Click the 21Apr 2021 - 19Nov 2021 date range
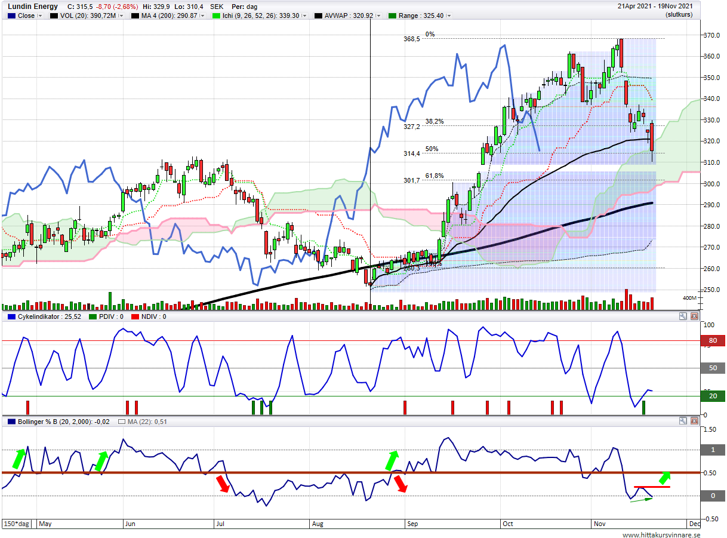Image resolution: width=727 pixels, height=538 pixels. click(x=655, y=7)
